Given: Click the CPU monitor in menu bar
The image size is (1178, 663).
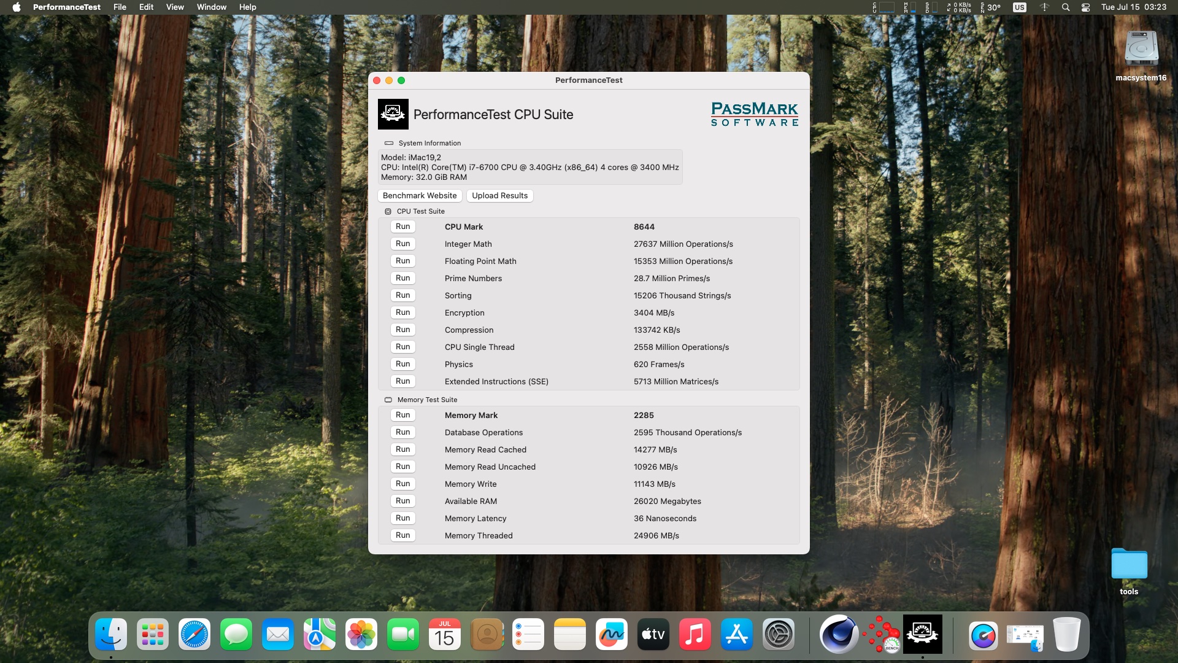Looking at the screenshot, I should tap(883, 7).
